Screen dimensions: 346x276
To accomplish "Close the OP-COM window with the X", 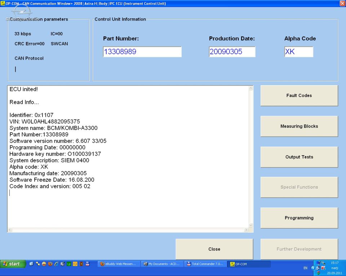I will (342, 3).
